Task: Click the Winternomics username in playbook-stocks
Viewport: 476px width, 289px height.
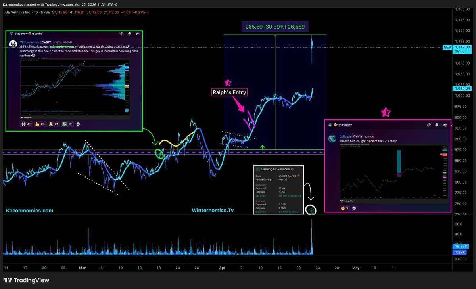Action: coord(30,42)
